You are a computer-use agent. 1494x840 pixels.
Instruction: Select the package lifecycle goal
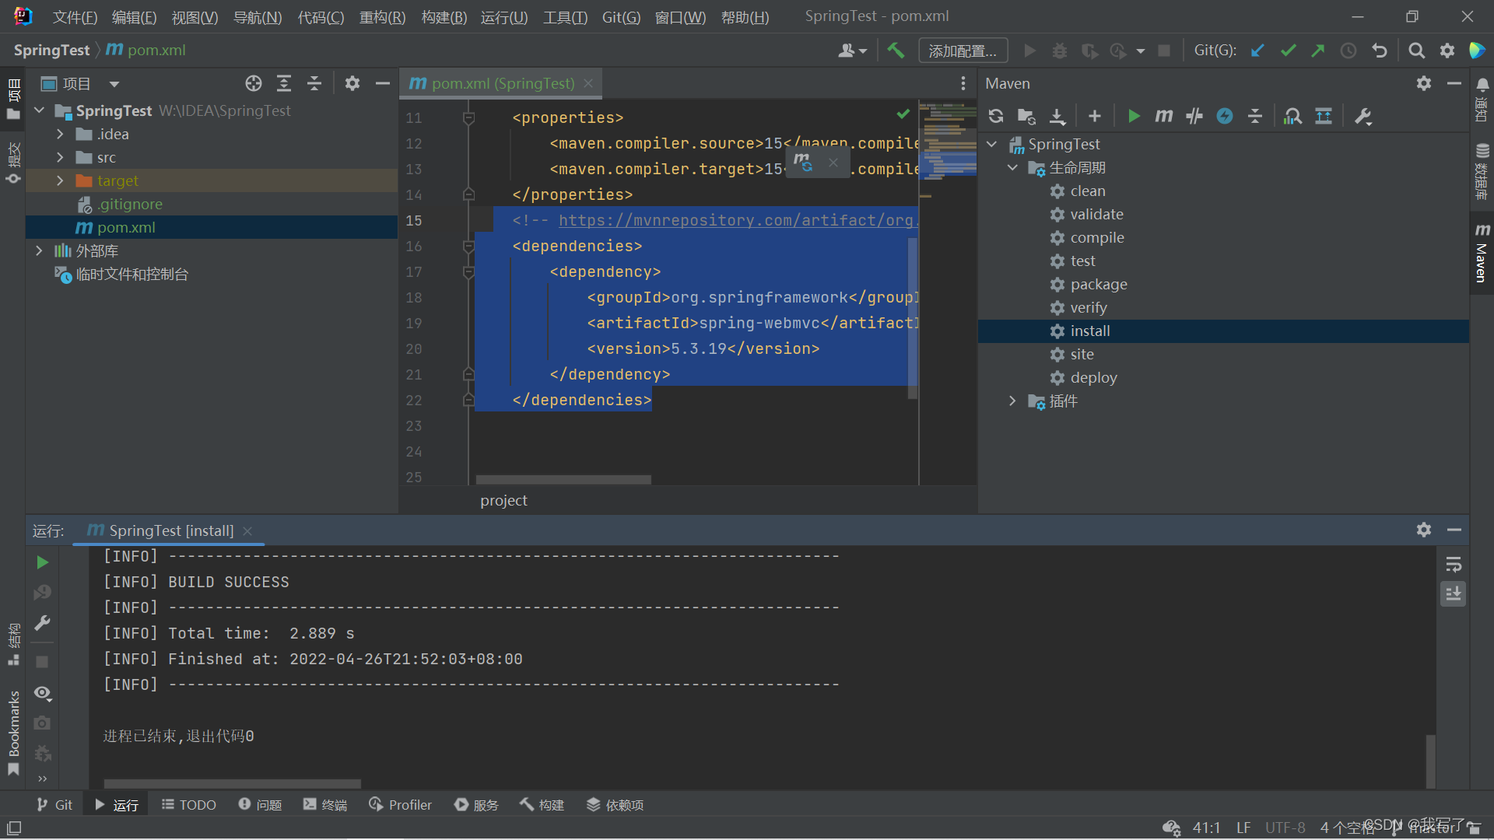coord(1098,285)
